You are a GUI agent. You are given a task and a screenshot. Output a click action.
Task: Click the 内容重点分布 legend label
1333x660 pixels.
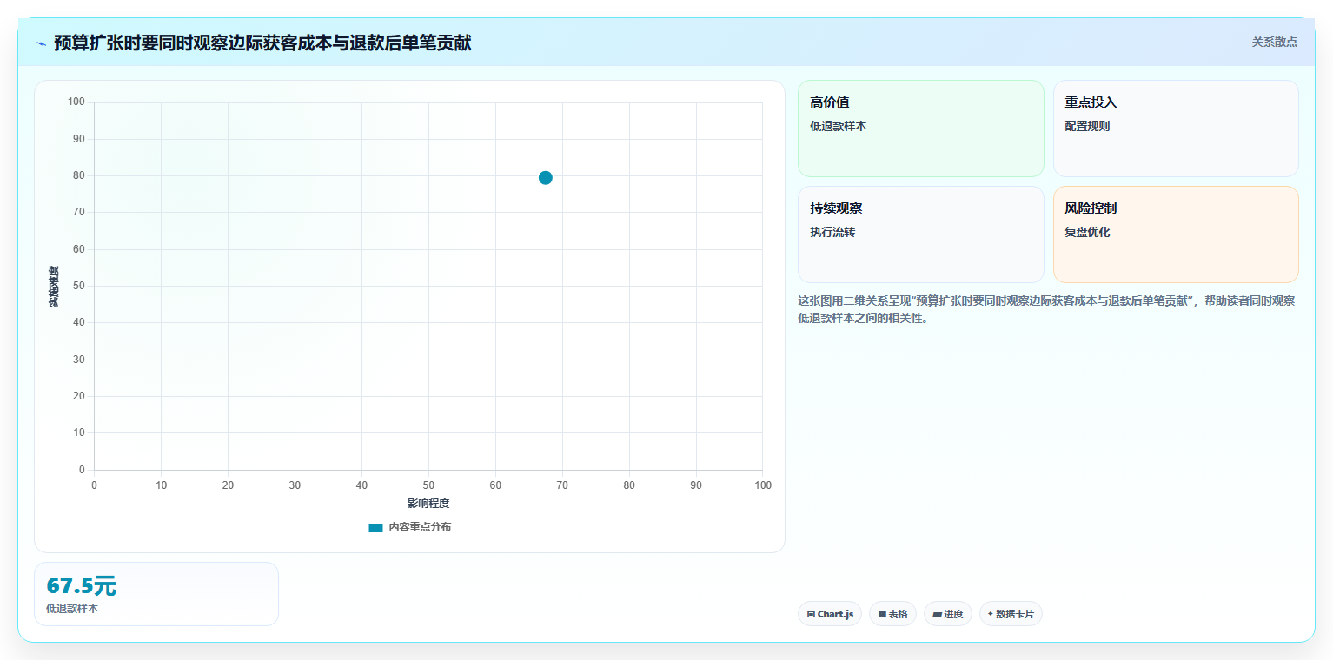tap(420, 527)
